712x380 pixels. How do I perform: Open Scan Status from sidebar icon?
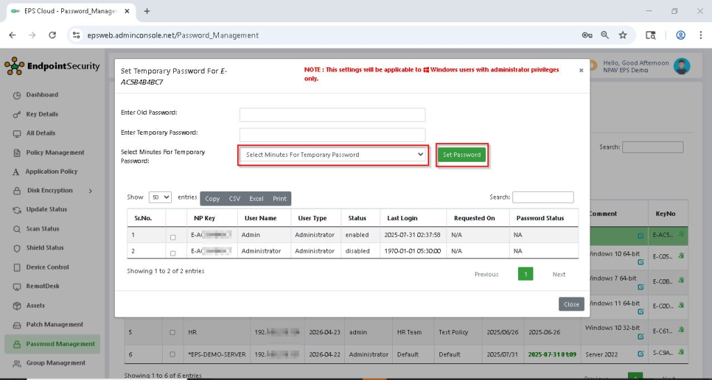click(17, 229)
